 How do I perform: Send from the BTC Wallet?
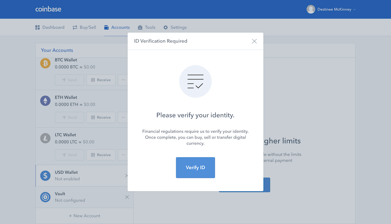[x=69, y=80]
